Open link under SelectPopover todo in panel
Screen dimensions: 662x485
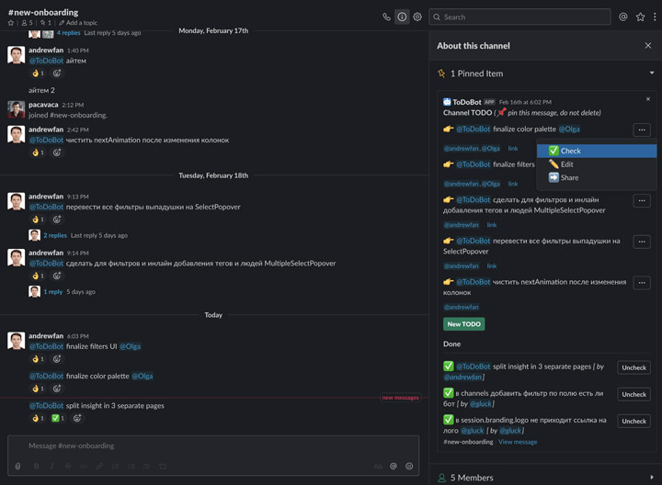[x=491, y=265]
